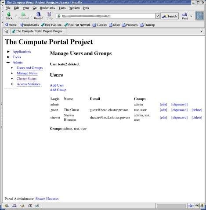206x210 pixels.
Task: Open the Training bookmark folder
Action: tap(148, 25)
